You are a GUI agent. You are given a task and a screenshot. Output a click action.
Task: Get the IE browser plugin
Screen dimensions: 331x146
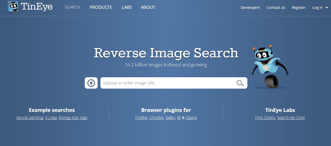(179, 118)
